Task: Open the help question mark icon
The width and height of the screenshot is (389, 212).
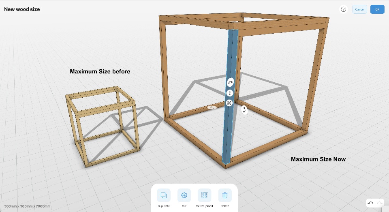Action: point(343,9)
